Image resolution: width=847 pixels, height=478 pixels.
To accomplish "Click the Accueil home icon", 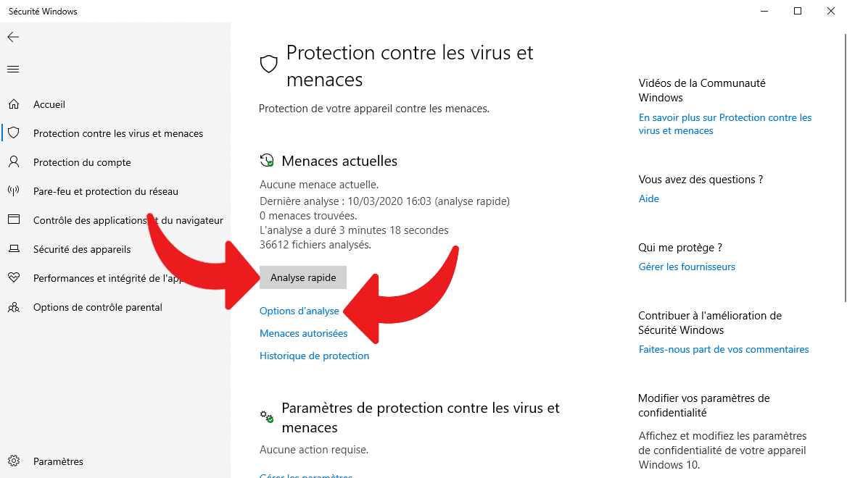I will (x=14, y=104).
